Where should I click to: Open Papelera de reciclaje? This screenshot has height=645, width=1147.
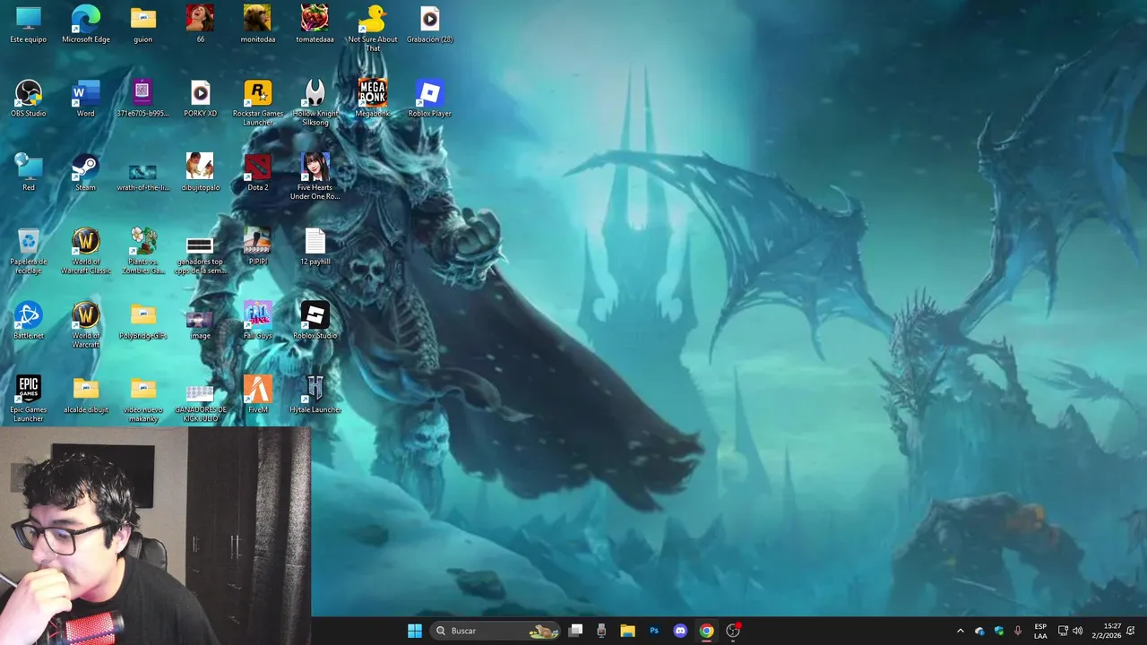pyautogui.click(x=29, y=251)
